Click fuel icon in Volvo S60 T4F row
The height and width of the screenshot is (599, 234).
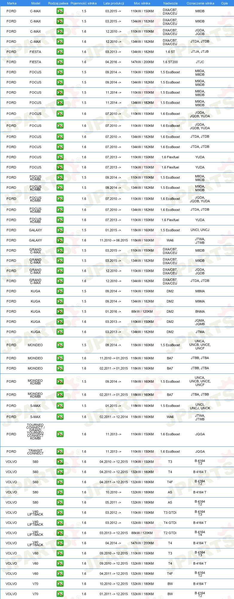point(60,482)
